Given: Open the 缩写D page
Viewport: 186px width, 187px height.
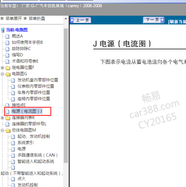Looking at the screenshot, I should (x=18, y=55).
